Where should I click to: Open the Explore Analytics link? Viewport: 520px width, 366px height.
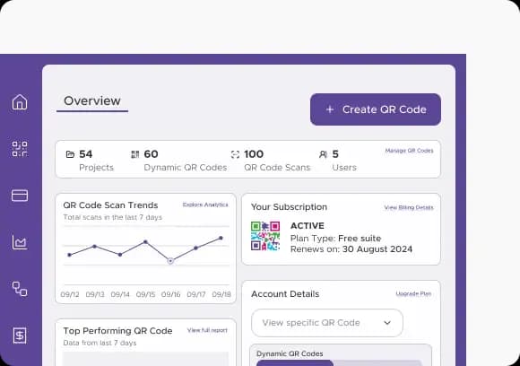205,205
